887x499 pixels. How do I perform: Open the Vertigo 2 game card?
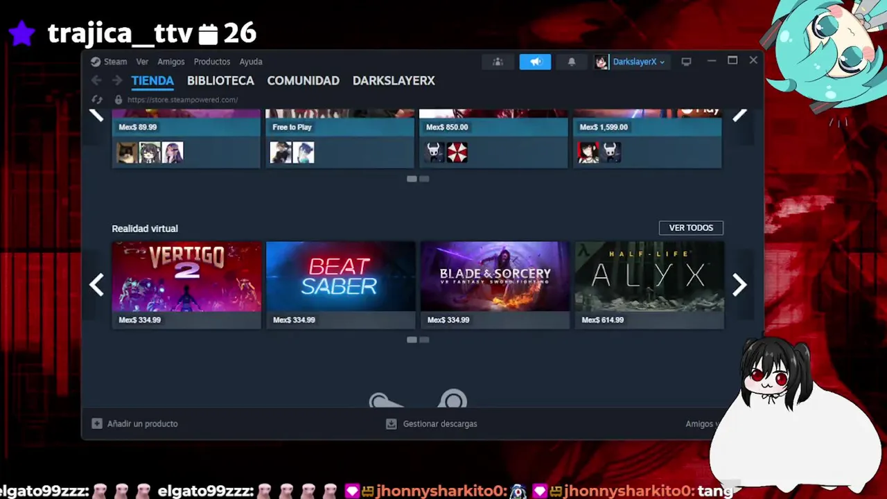[x=186, y=284]
